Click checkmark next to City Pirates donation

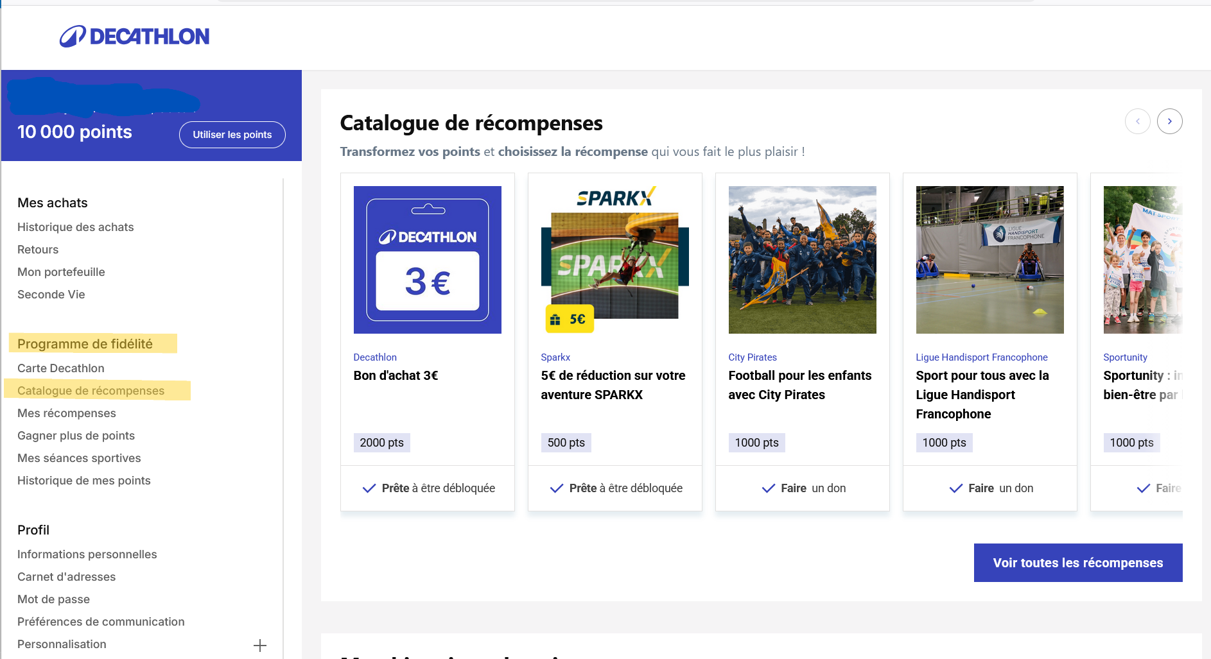768,488
